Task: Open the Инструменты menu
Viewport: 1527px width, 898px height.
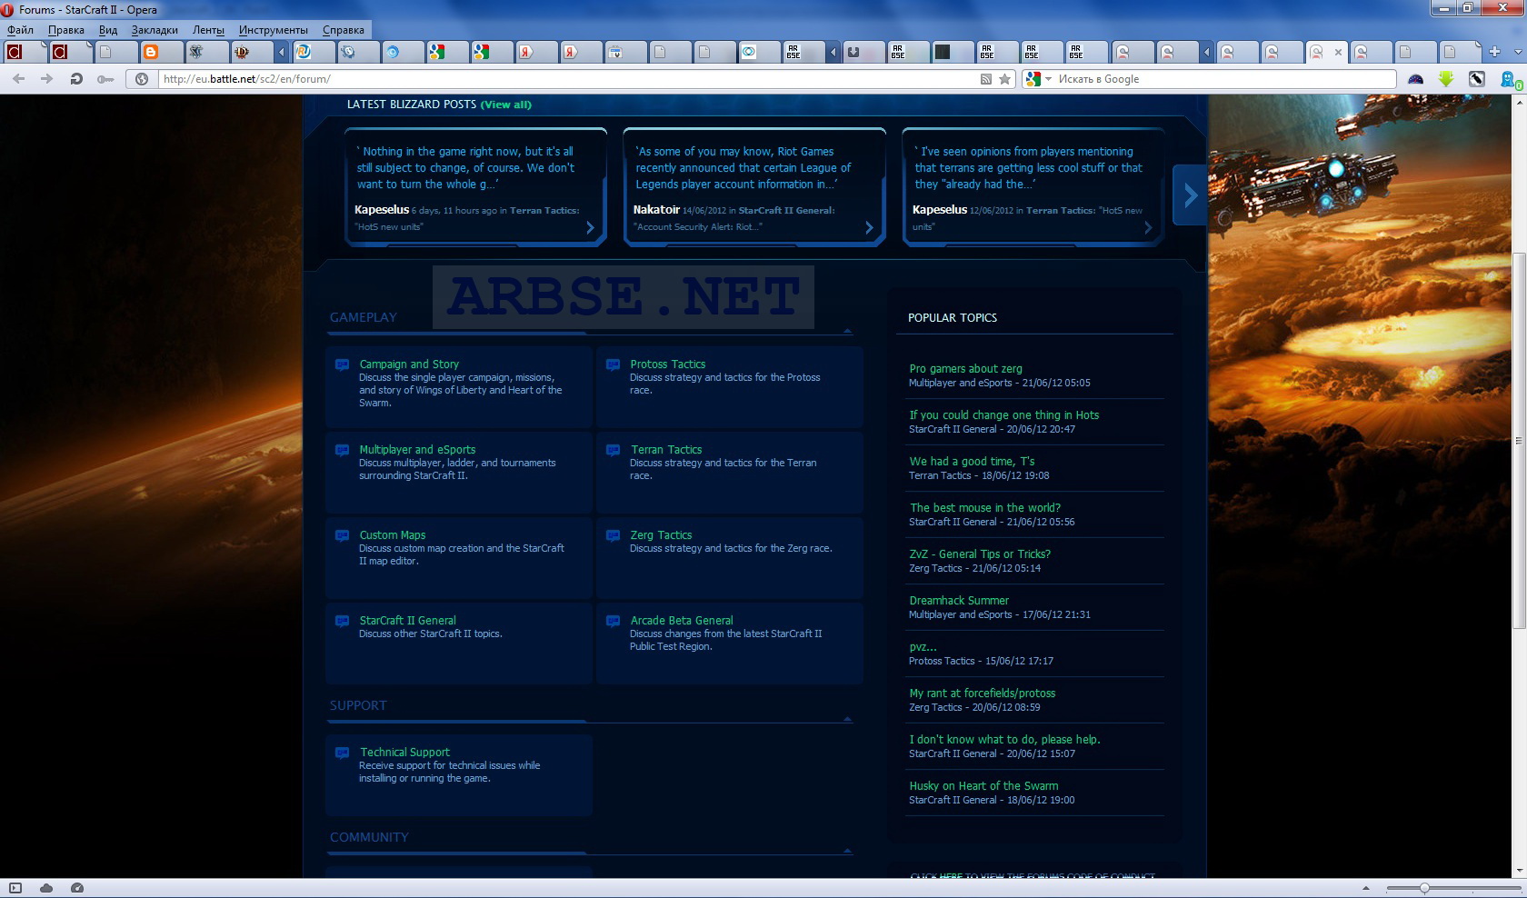Action: (x=274, y=30)
